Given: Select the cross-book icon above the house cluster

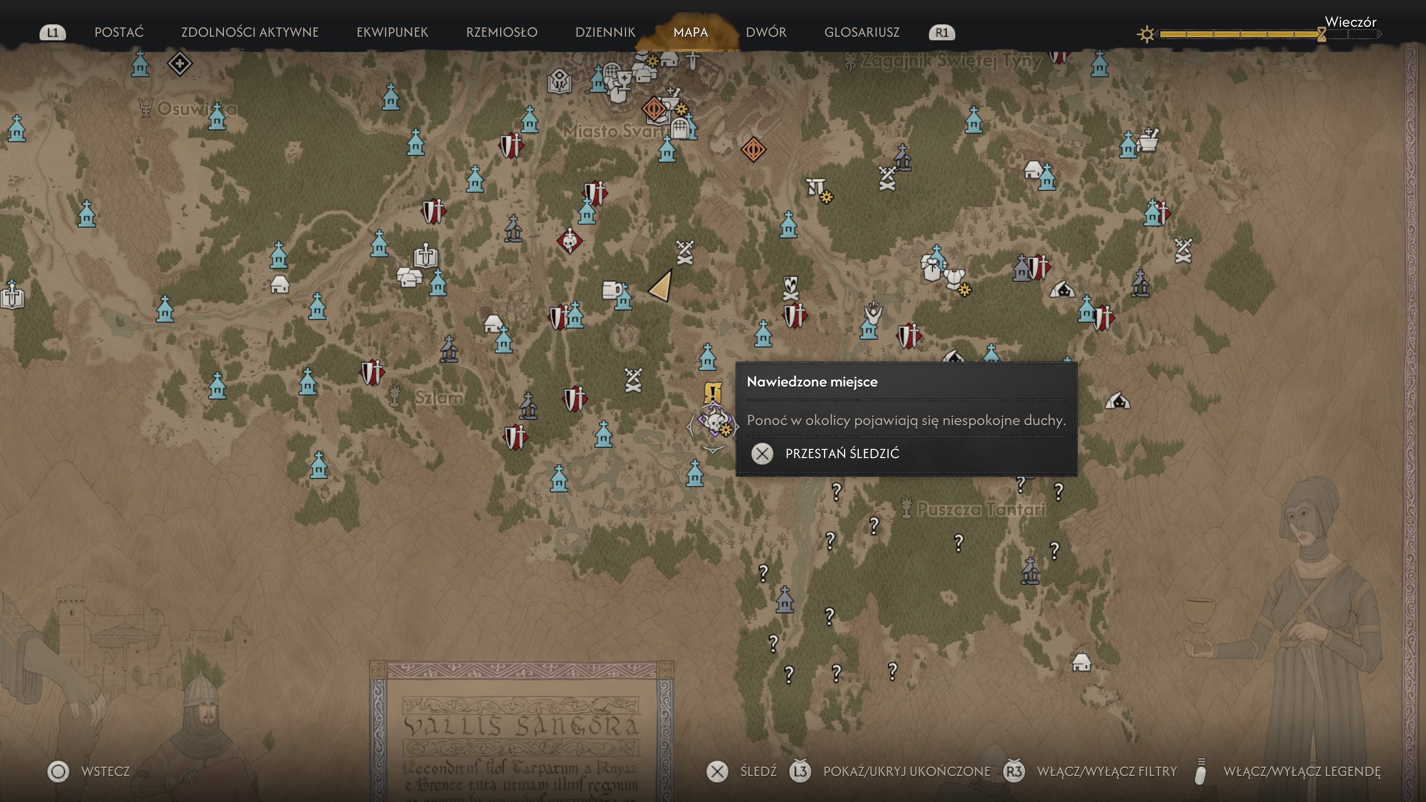Looking at the screenshot, I should (426, 255).
